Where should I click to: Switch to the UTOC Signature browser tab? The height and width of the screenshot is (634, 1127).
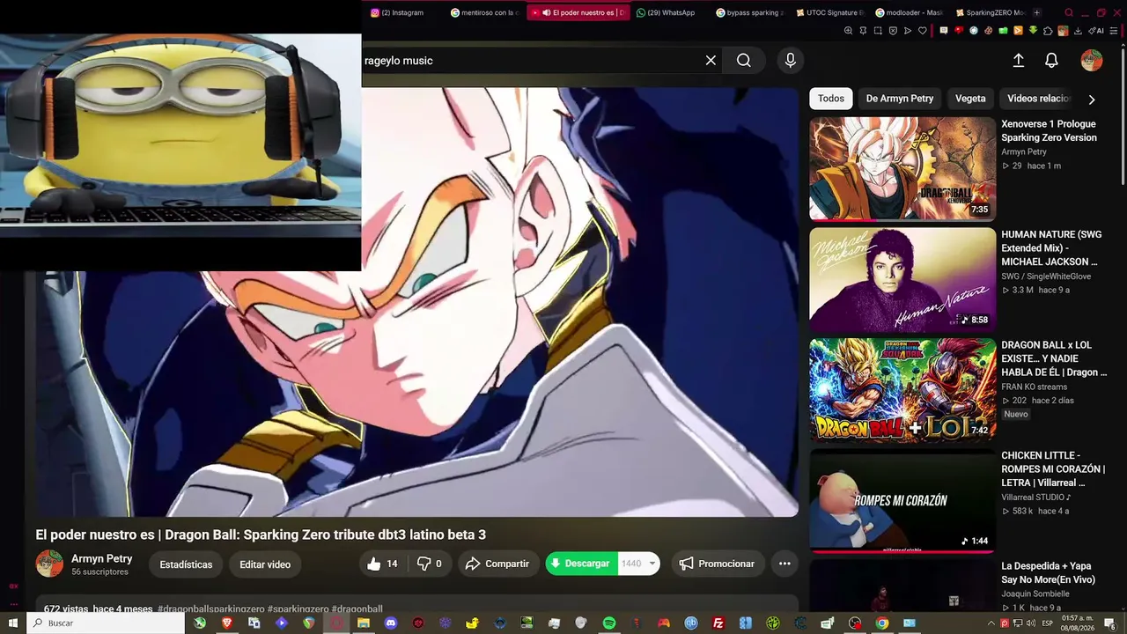829,12
